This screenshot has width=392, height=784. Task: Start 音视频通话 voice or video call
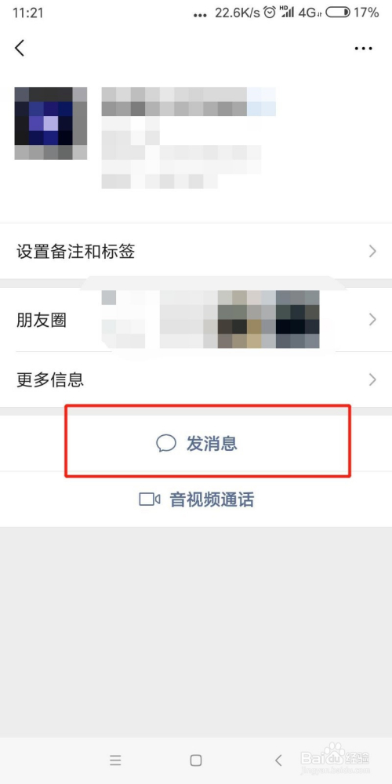click(x=196, y=499)
